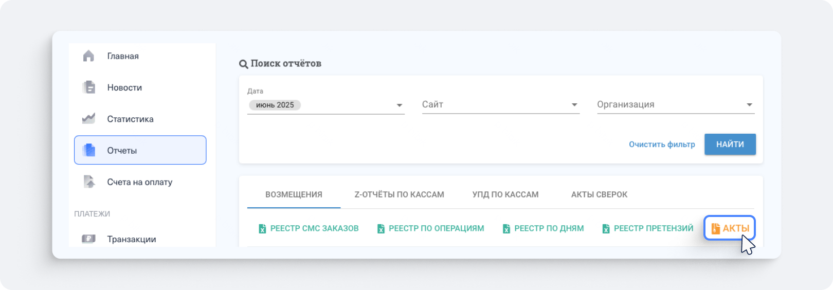Open the Сайт dropdown list
Screen dimensions: 833x290
pos(574,105)
